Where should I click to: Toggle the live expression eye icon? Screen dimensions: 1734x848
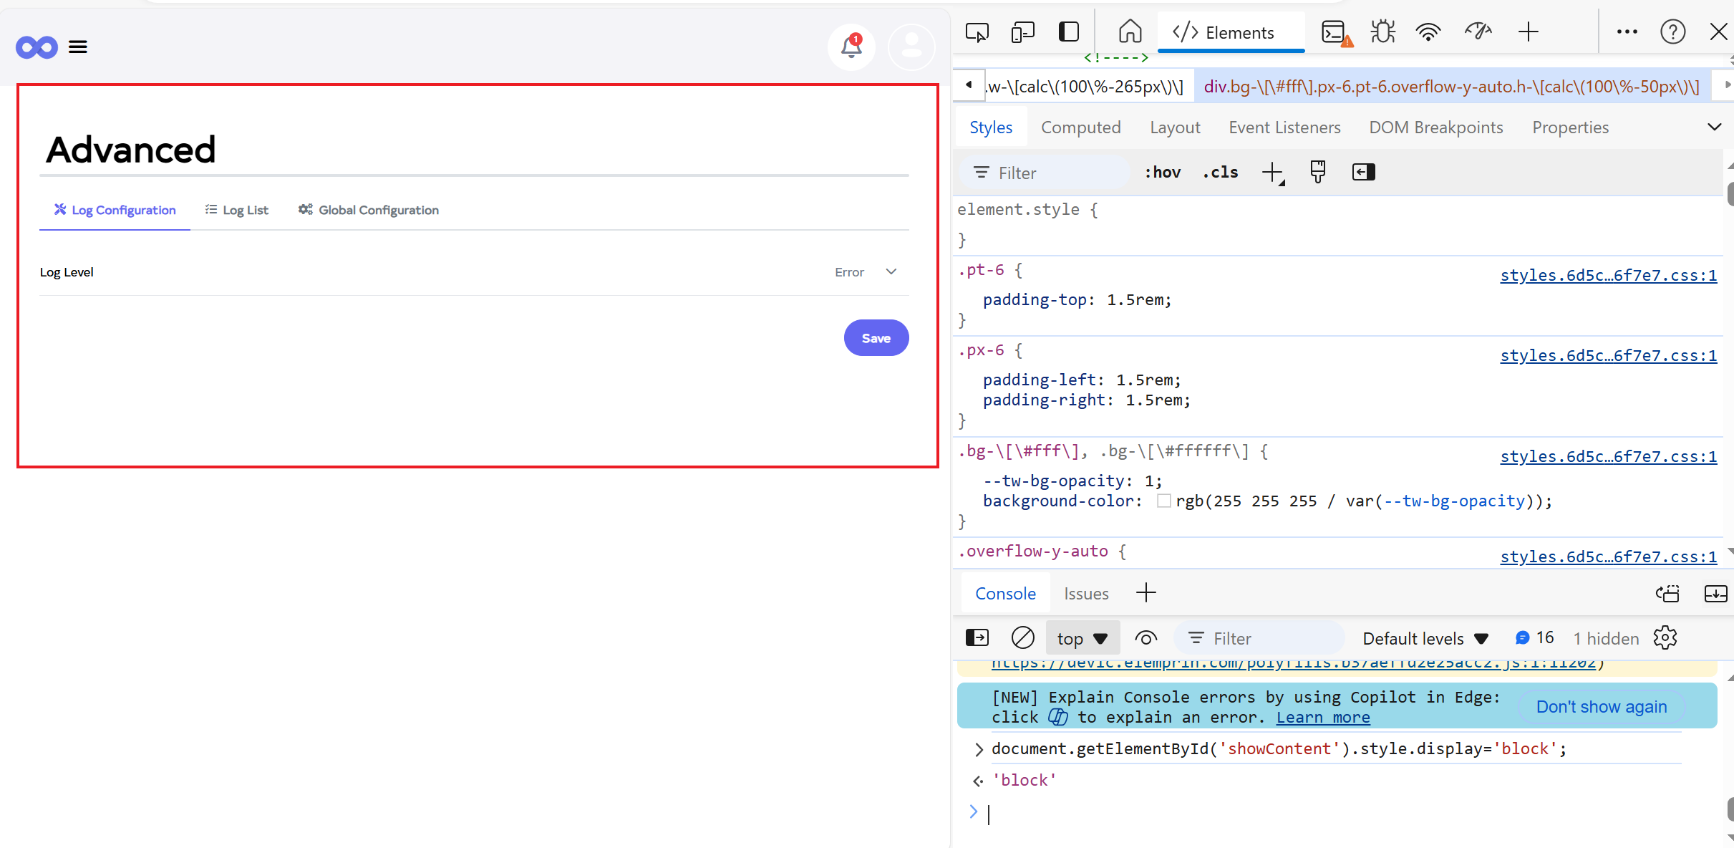click(x=1145, y=638)
